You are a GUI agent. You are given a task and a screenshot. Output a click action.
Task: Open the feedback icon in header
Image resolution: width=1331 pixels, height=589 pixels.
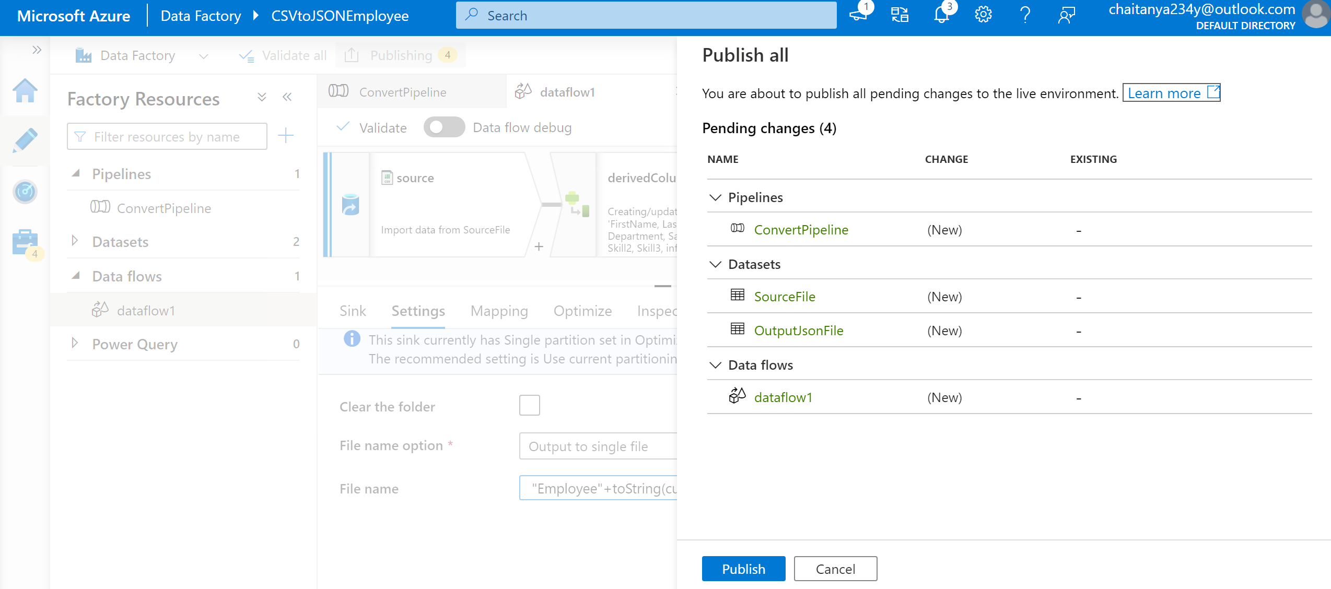(1067, 15)
